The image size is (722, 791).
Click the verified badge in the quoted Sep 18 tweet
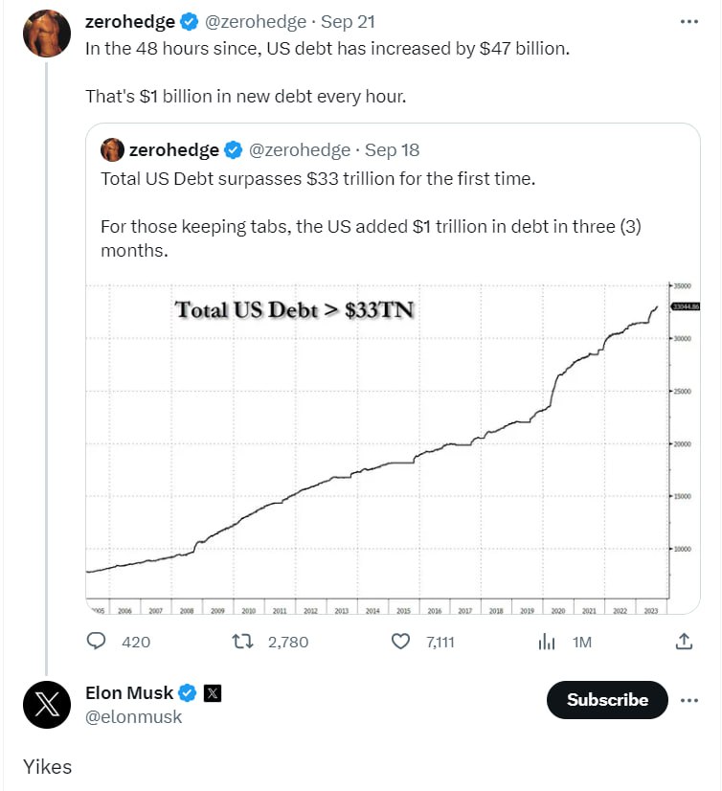pyautogui.click(x=233, y=150)
